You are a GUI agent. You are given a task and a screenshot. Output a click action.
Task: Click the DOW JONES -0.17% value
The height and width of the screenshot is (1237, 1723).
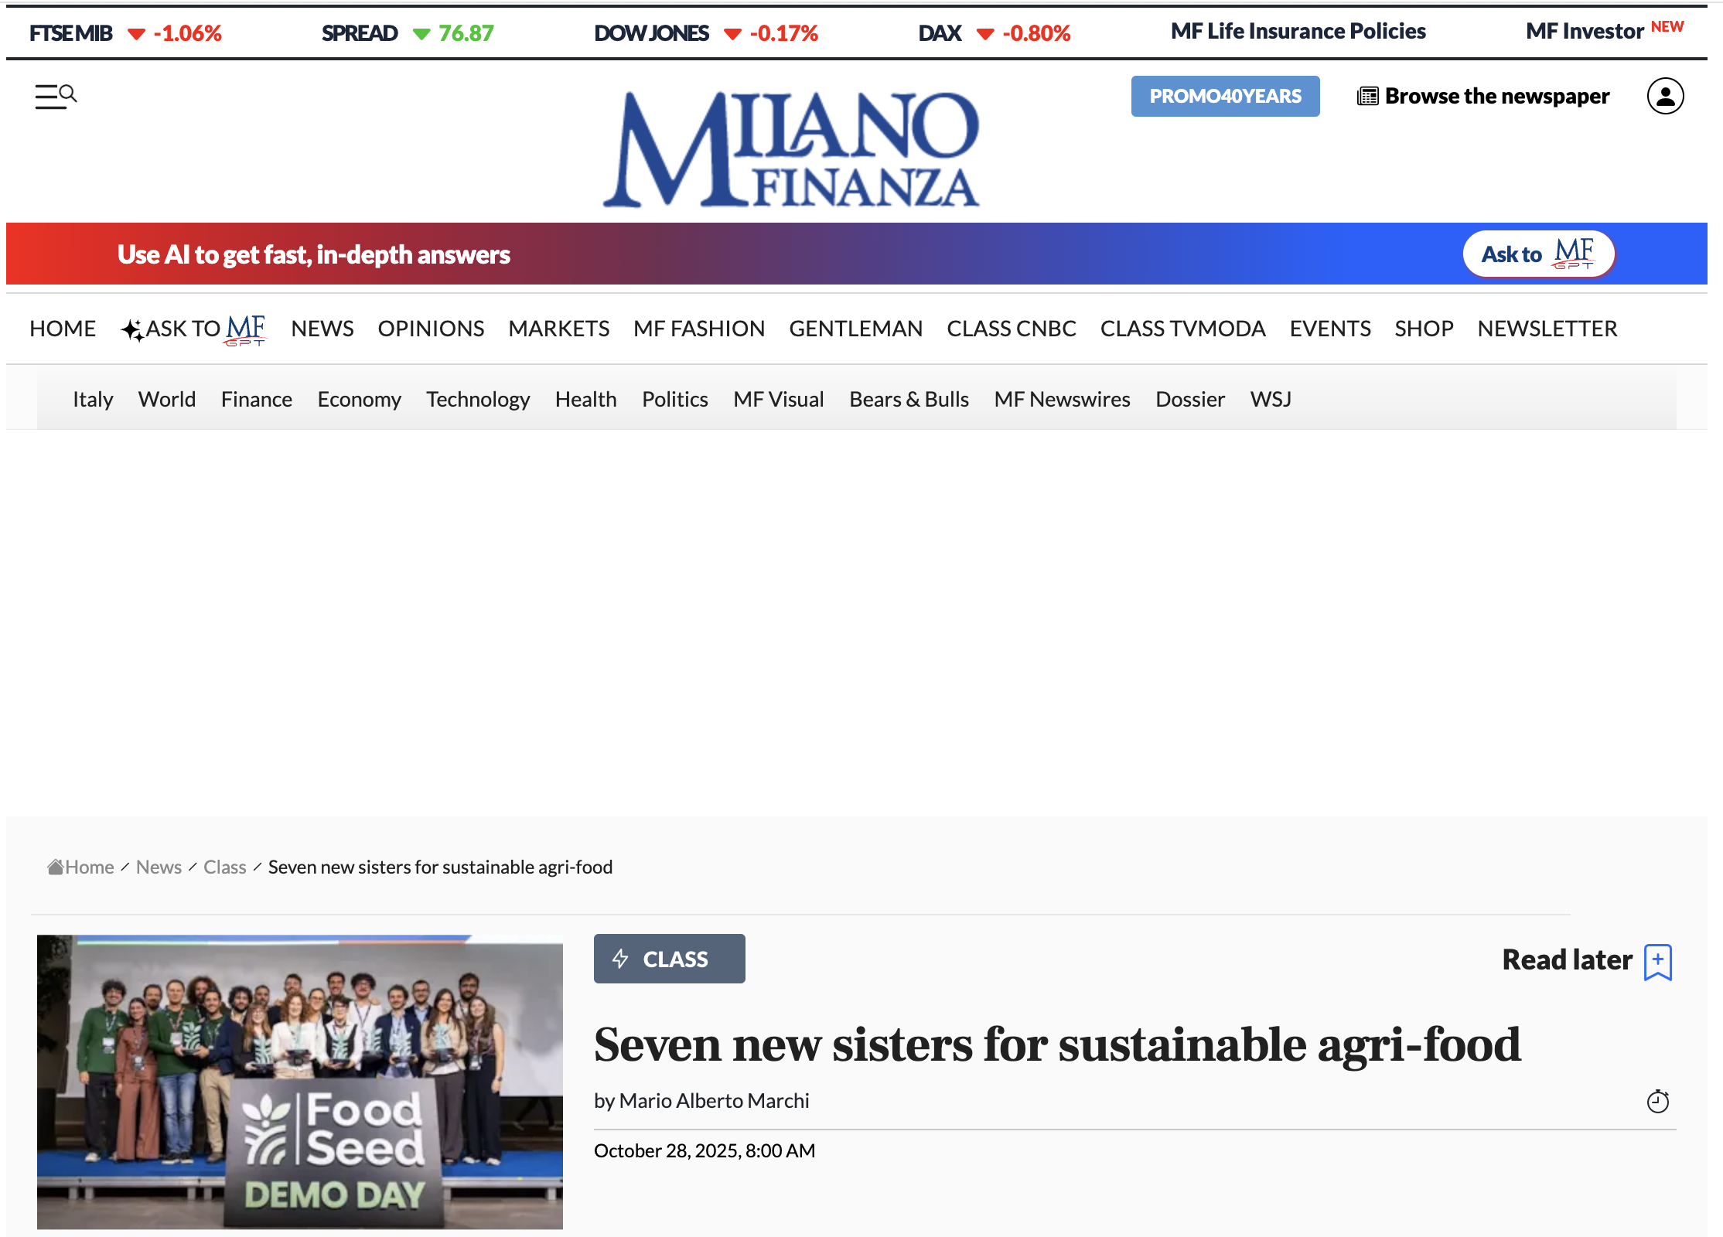(x=784, y=33)
